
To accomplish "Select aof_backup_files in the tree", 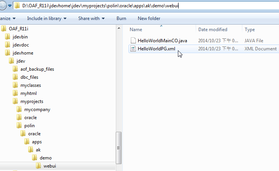I will (37, 69).
